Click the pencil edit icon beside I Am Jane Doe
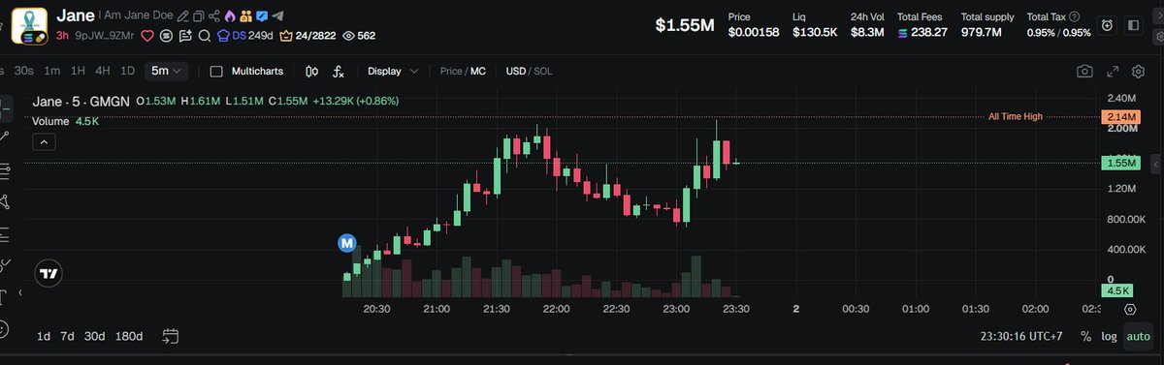Viewport: 1164px width, 365px height. tap(182, 16)
